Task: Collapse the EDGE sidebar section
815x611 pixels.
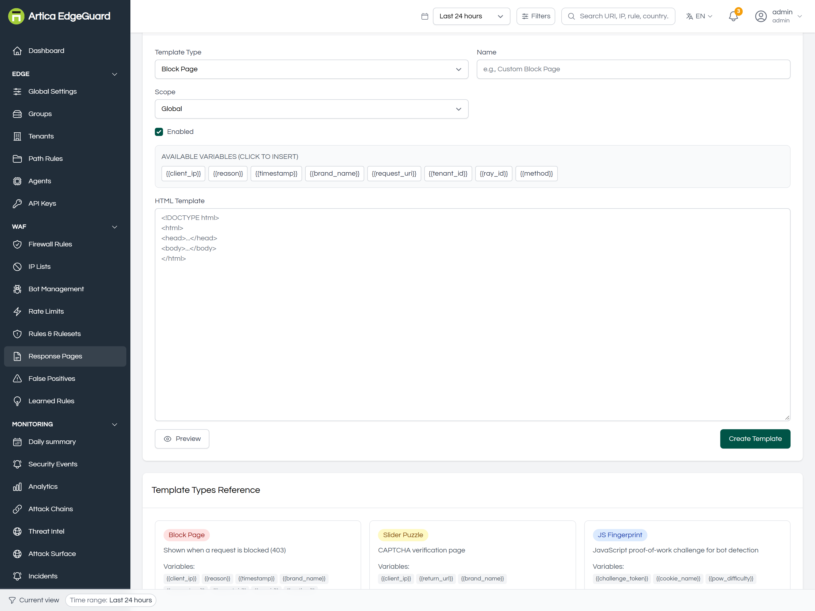Action: (x=65, y=74)
